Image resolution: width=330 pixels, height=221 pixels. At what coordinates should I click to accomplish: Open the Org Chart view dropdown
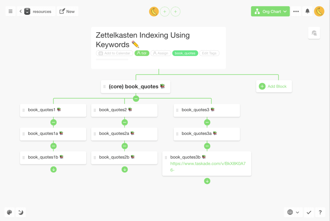pos(270,11)
